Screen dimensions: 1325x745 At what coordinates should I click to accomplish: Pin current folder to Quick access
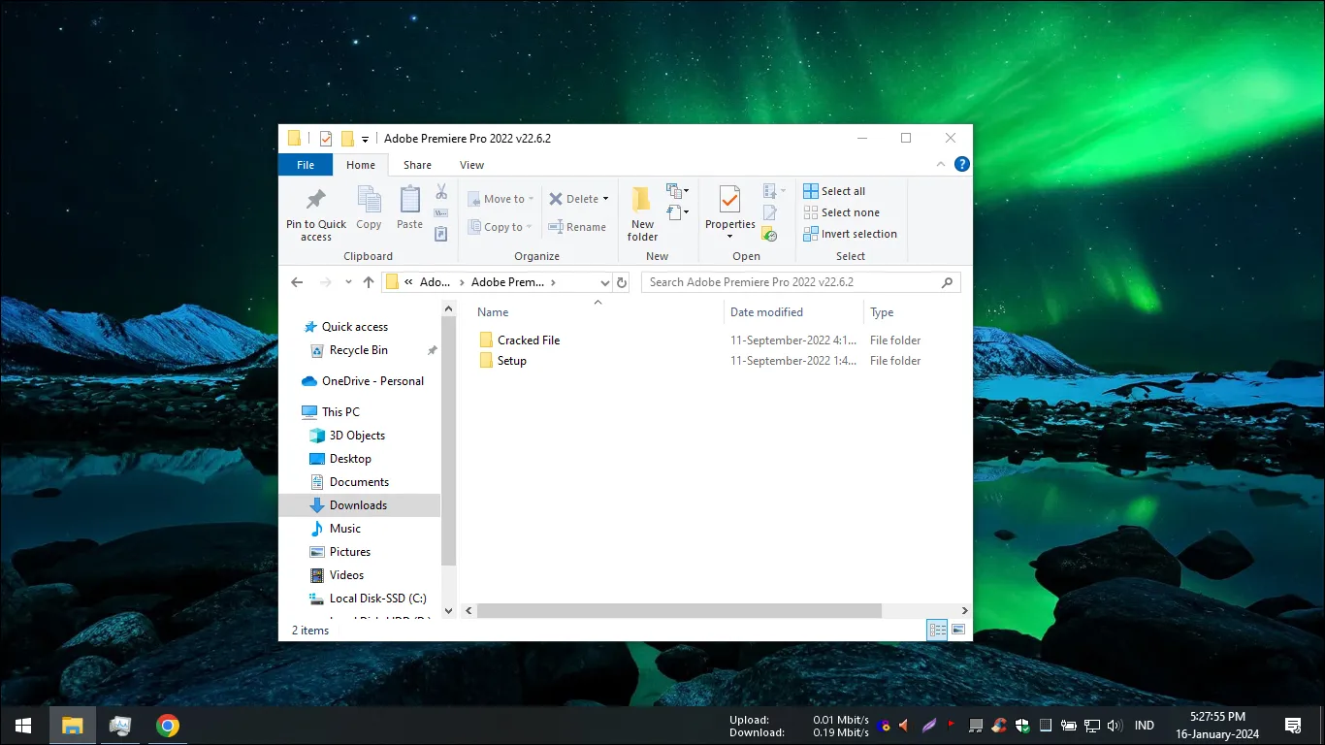pos(315,211)
